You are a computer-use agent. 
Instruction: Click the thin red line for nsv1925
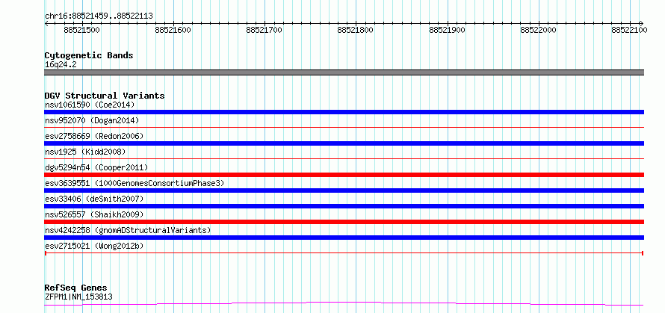coord(344,158)
